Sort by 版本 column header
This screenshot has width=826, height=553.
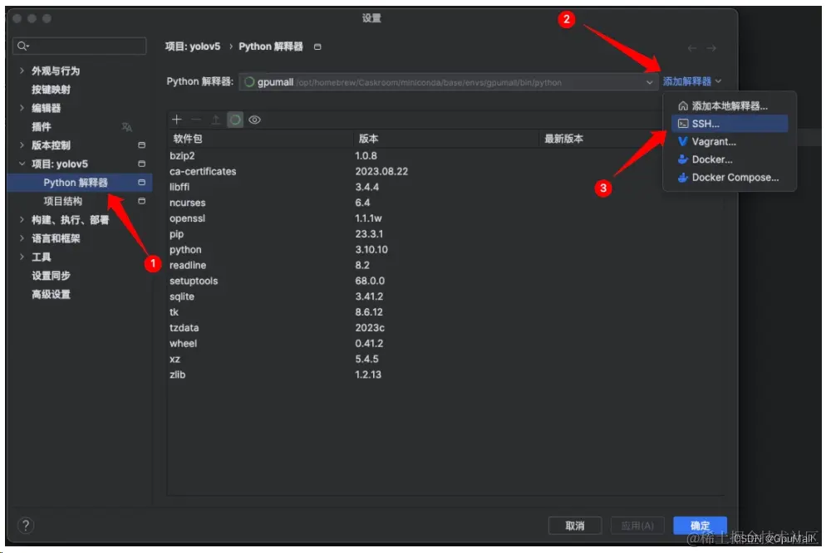[445, 139]
